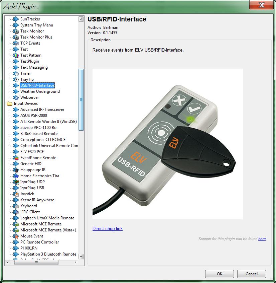Select PC Remote Controller plugin

[40, 242]
